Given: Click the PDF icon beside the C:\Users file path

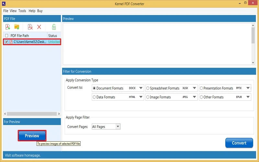Looking at the screenshot, I should coord(11,42).
